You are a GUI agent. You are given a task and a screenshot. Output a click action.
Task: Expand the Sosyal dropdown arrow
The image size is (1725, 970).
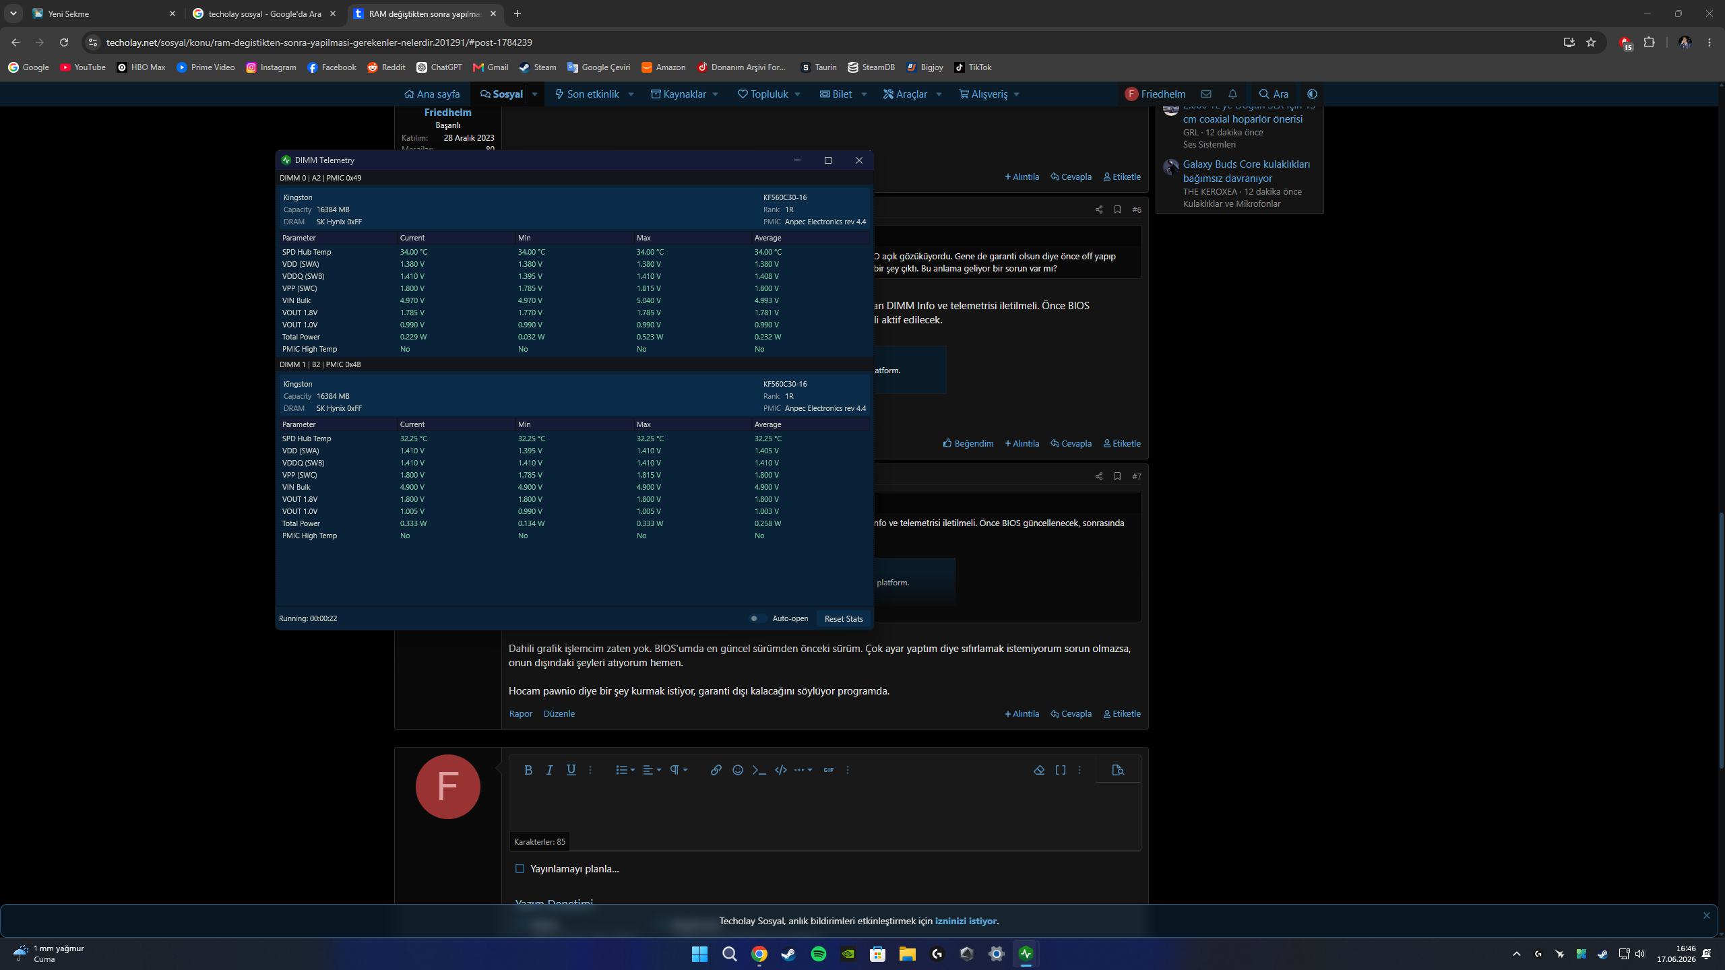pos(535,94)
